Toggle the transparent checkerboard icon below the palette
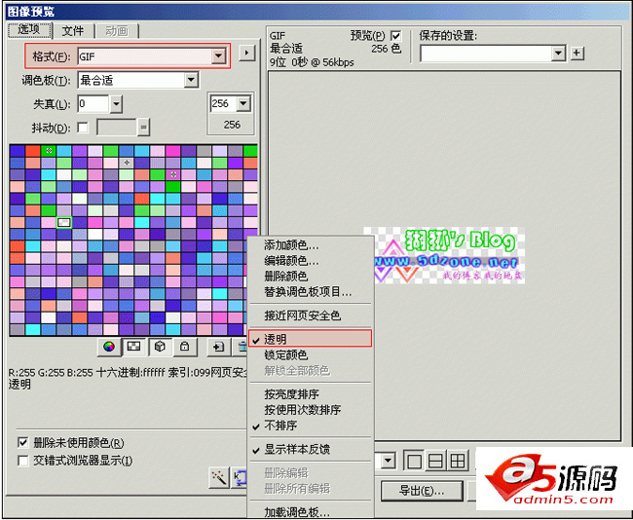This screenshot has height=520, width=633. tap(134, 348)
